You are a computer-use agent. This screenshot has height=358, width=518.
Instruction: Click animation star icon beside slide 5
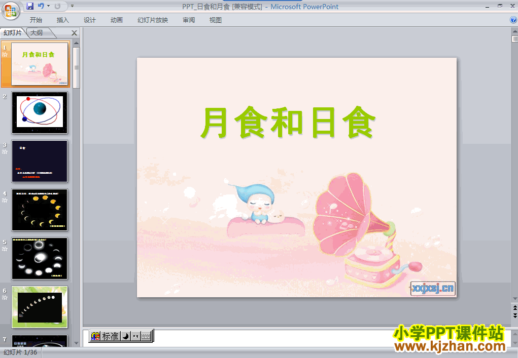click(5, 249)
